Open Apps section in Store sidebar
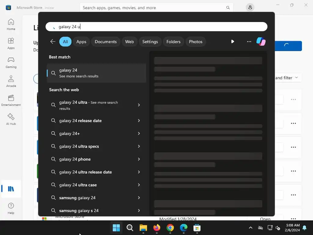This screenshot has width=313, height=235. pyautogui.click(x=11, y=43)
